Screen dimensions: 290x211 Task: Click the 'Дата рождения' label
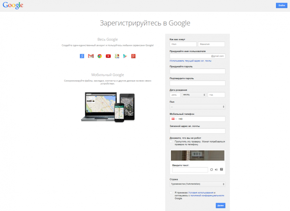click(x=178, y=90)
